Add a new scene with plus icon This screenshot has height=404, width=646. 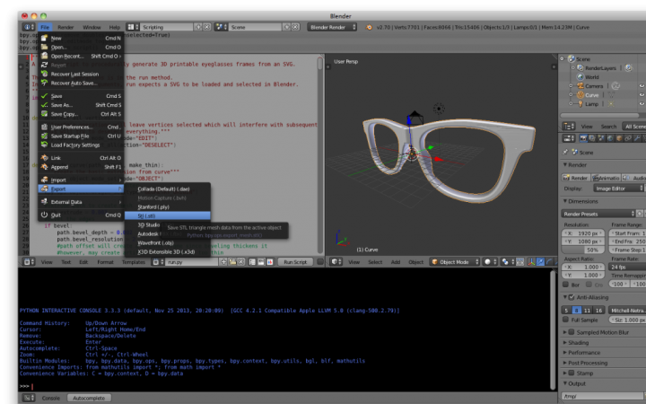[287, 27]
